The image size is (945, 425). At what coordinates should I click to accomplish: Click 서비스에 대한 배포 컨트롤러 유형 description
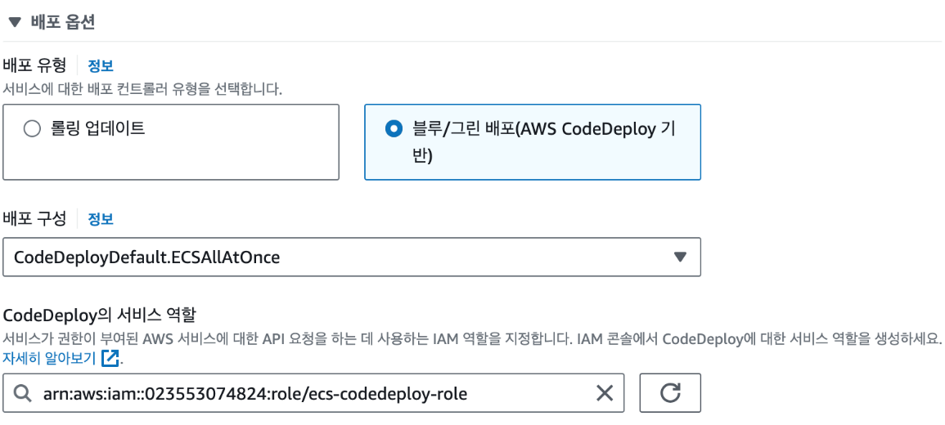tap(143, 90)
